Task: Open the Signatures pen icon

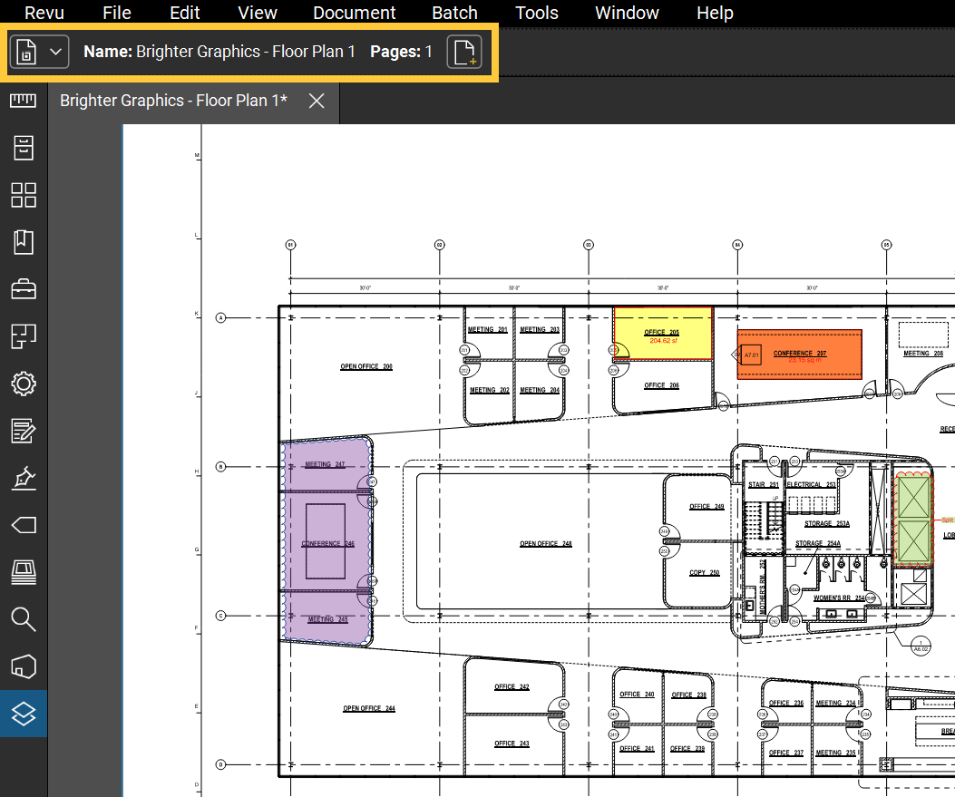Action: coord(23,478)
